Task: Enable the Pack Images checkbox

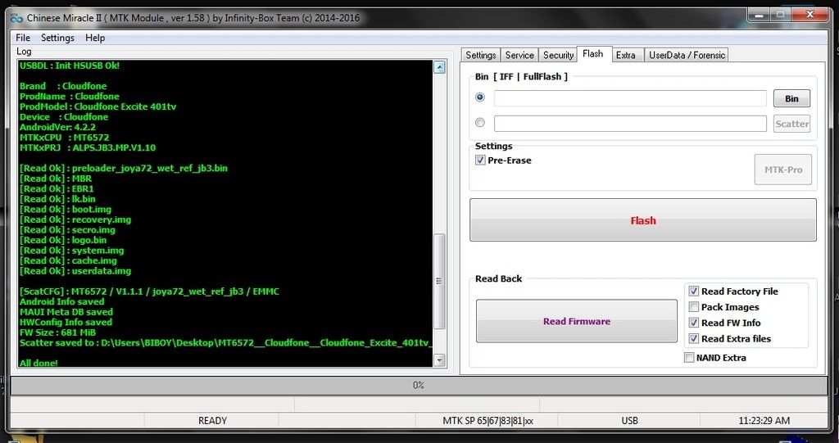Action: (x=694, y=307)
